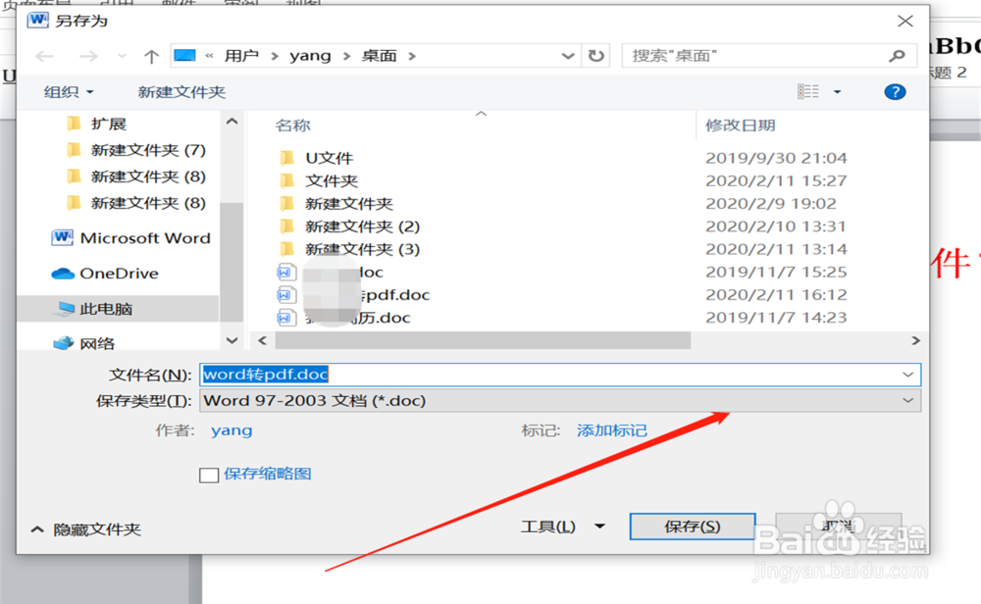Click the 添加标记 link
This screenshot has width=981, height=604.
[611, 429]
